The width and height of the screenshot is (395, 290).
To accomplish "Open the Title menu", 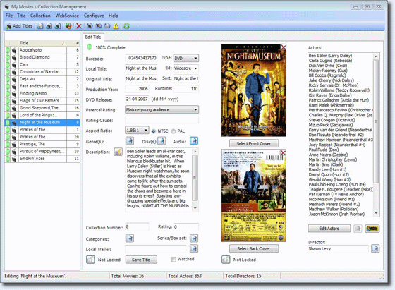I will click(21, 16).
